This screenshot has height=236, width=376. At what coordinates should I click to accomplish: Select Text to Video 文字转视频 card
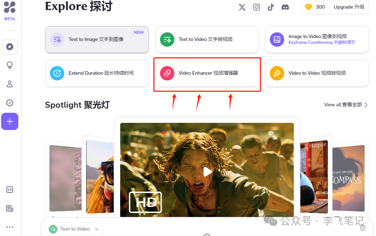207,40
